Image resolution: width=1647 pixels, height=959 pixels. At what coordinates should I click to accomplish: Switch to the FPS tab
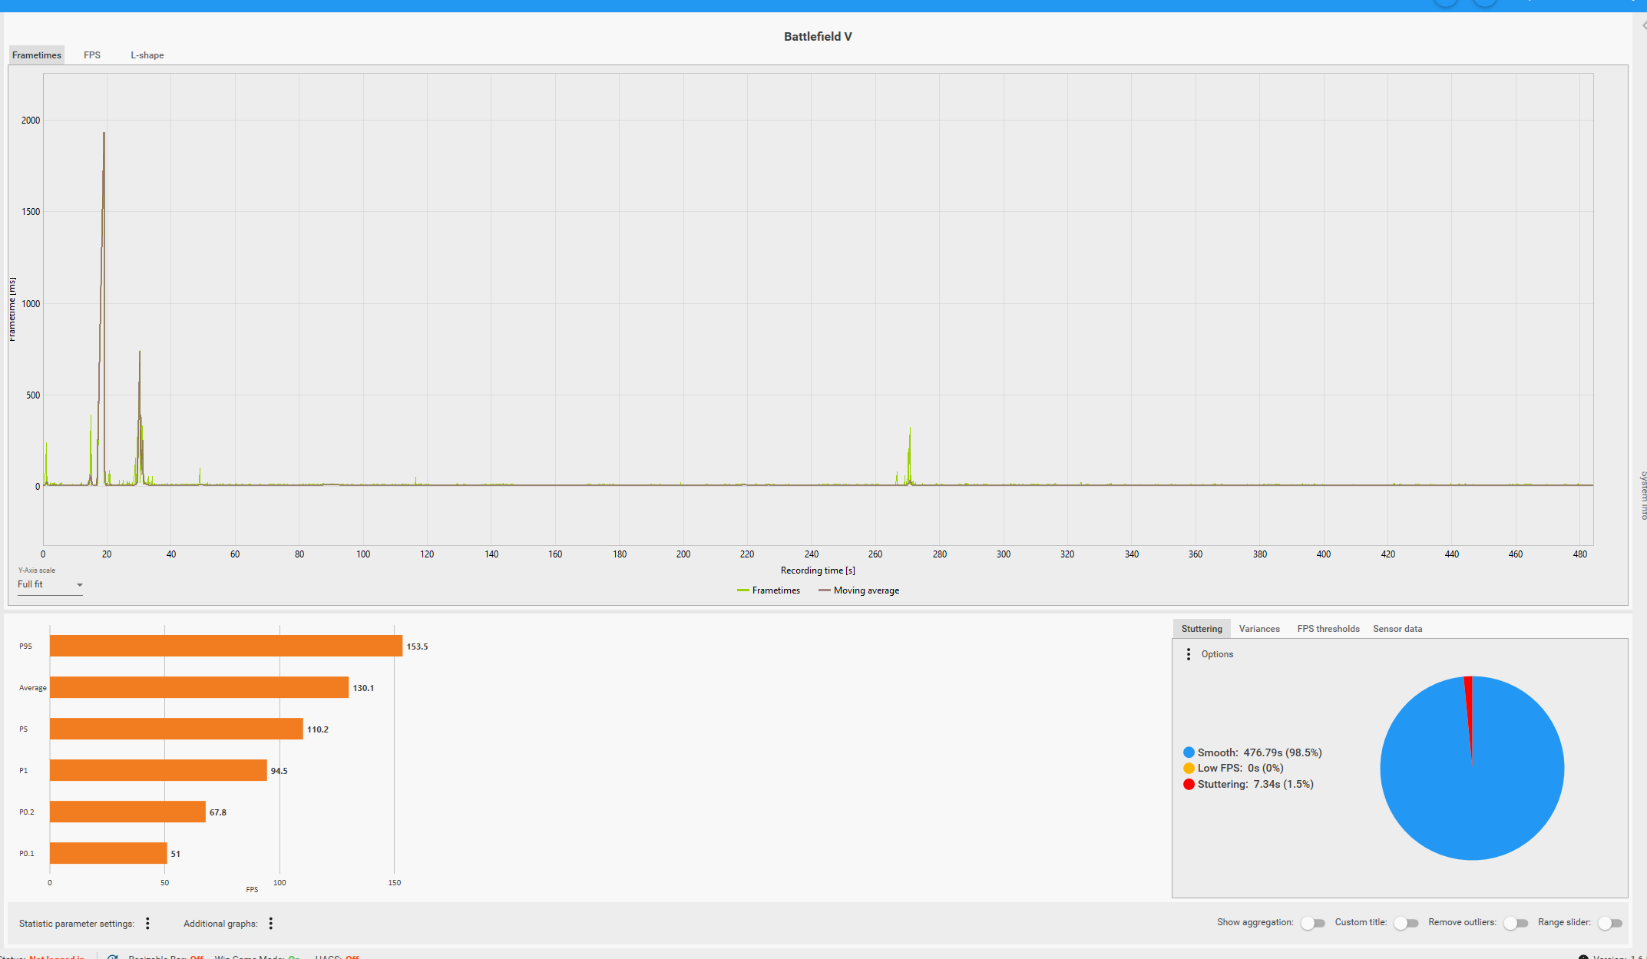[92, 55]
